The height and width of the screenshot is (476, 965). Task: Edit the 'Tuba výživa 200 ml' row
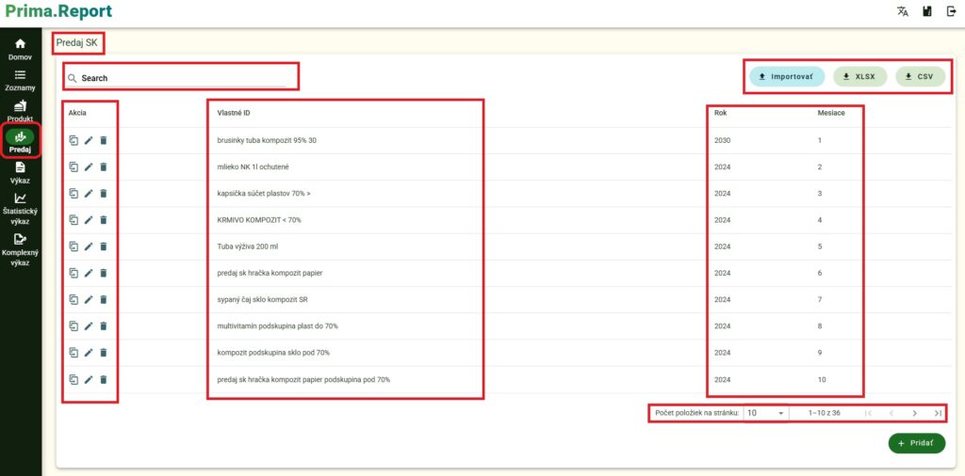point(89,246)
